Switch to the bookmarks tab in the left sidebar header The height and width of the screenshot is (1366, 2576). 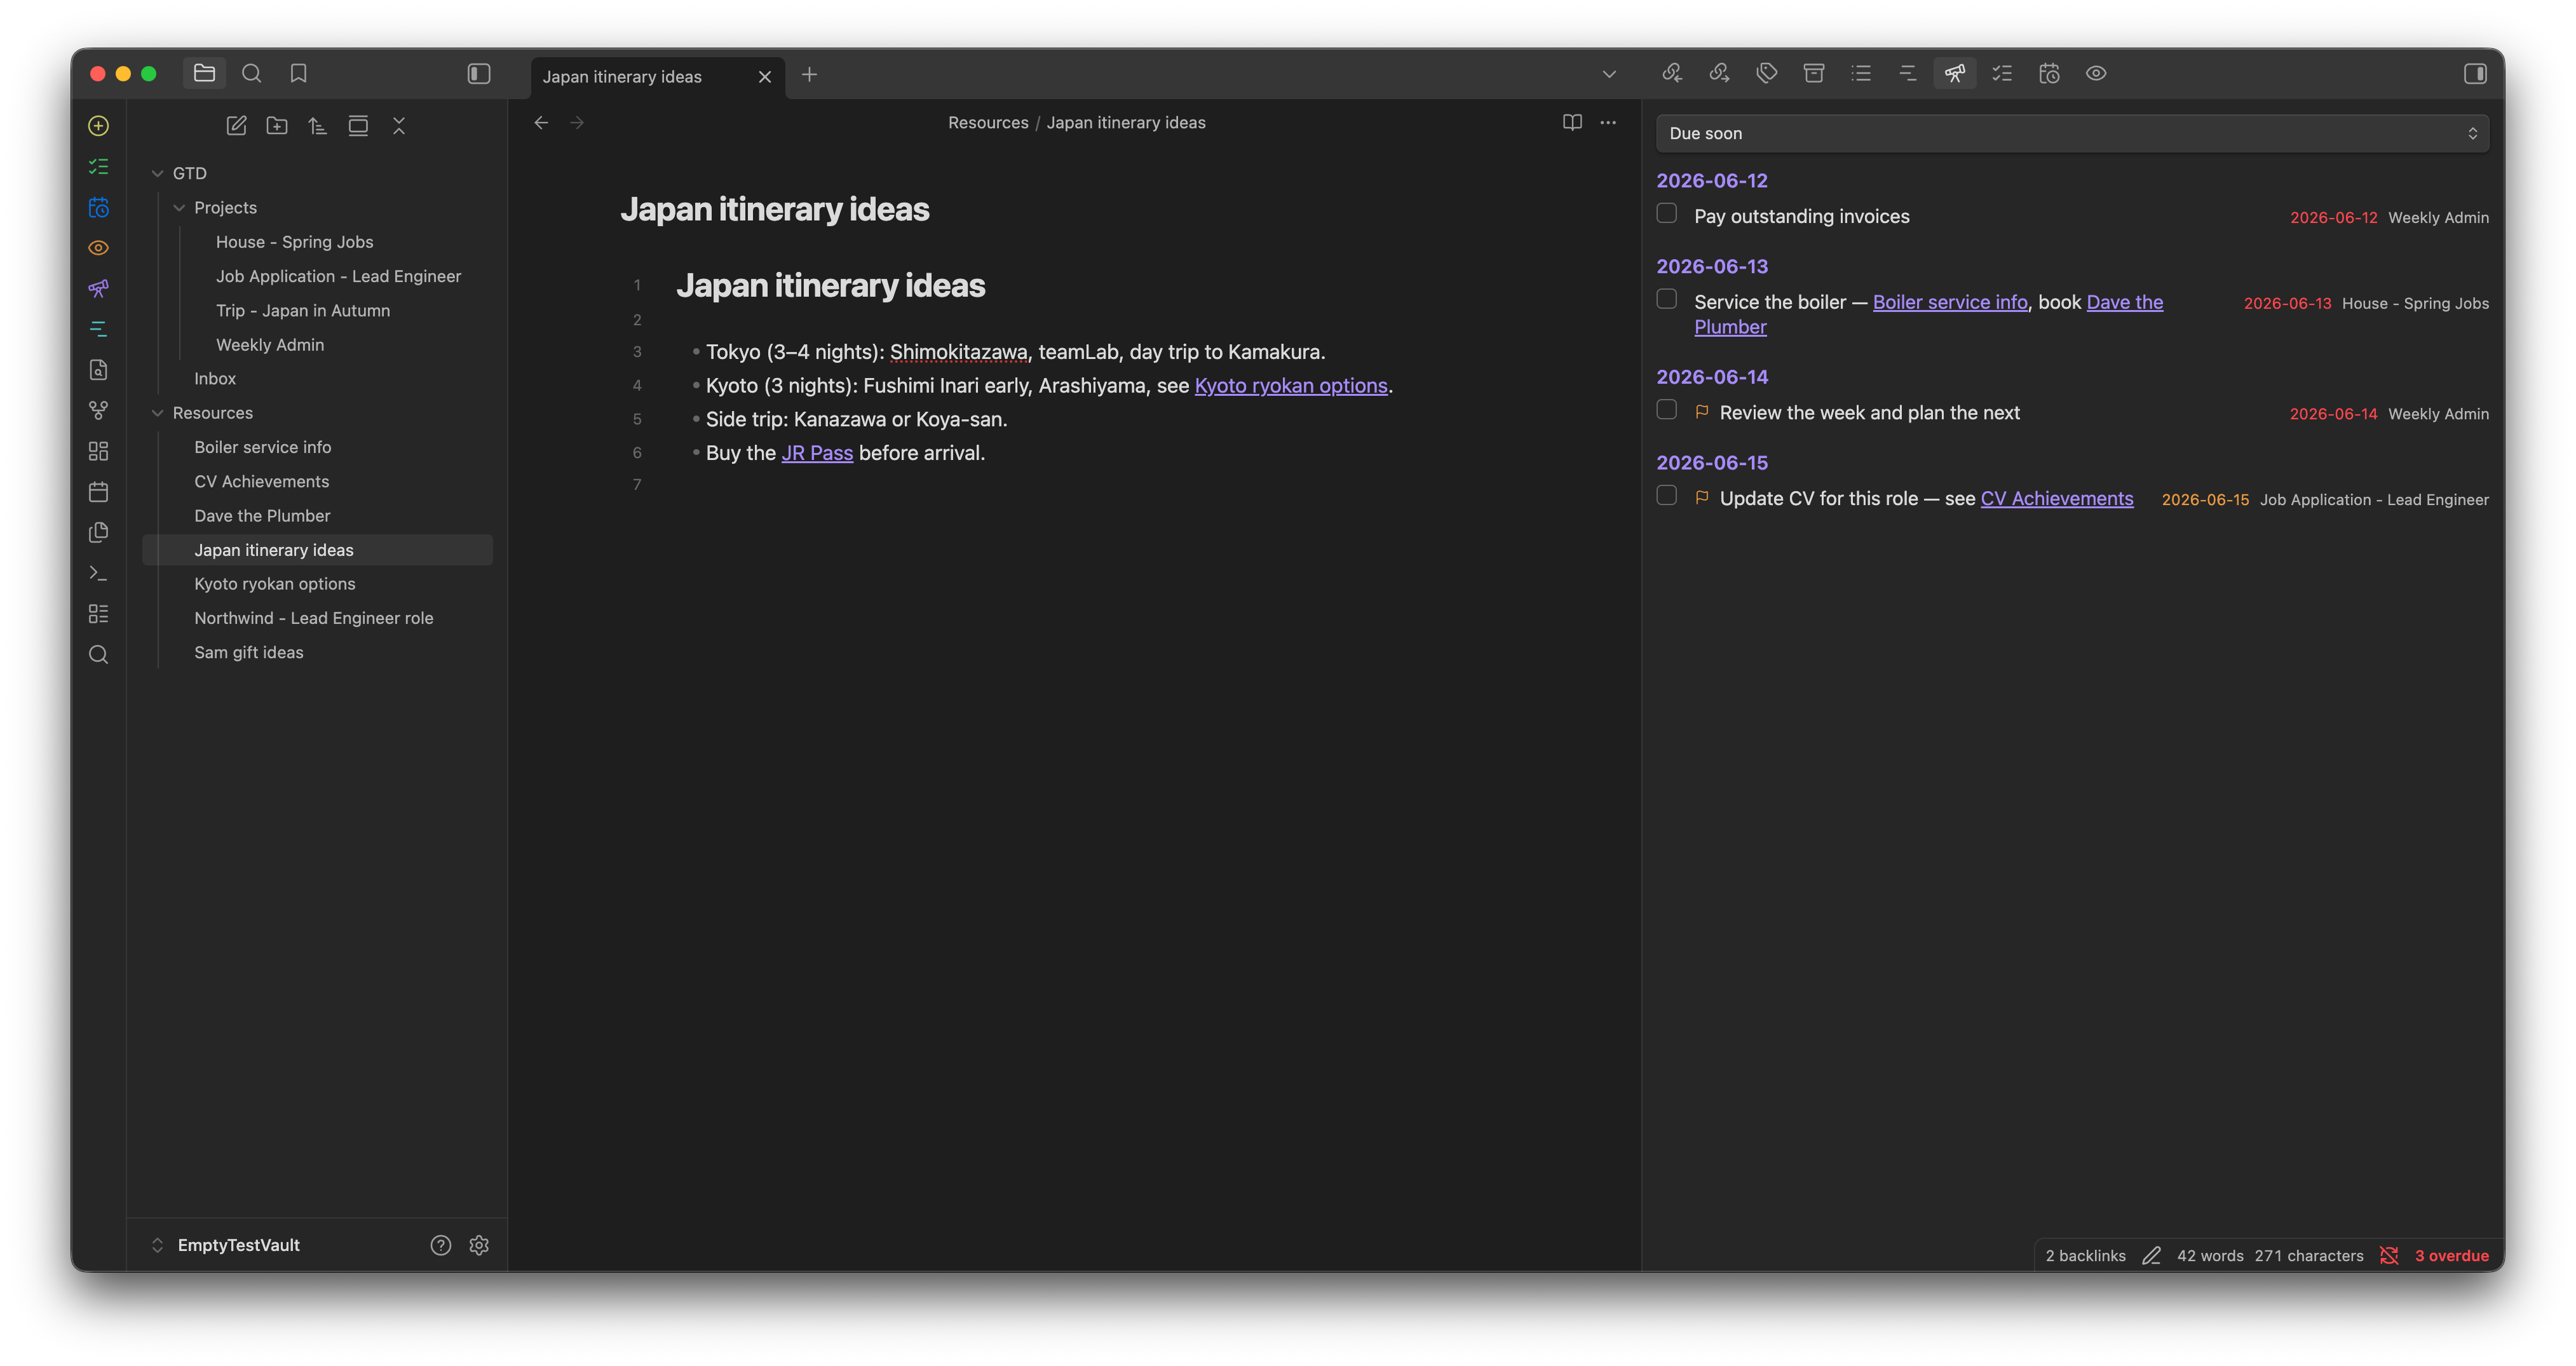298,73
